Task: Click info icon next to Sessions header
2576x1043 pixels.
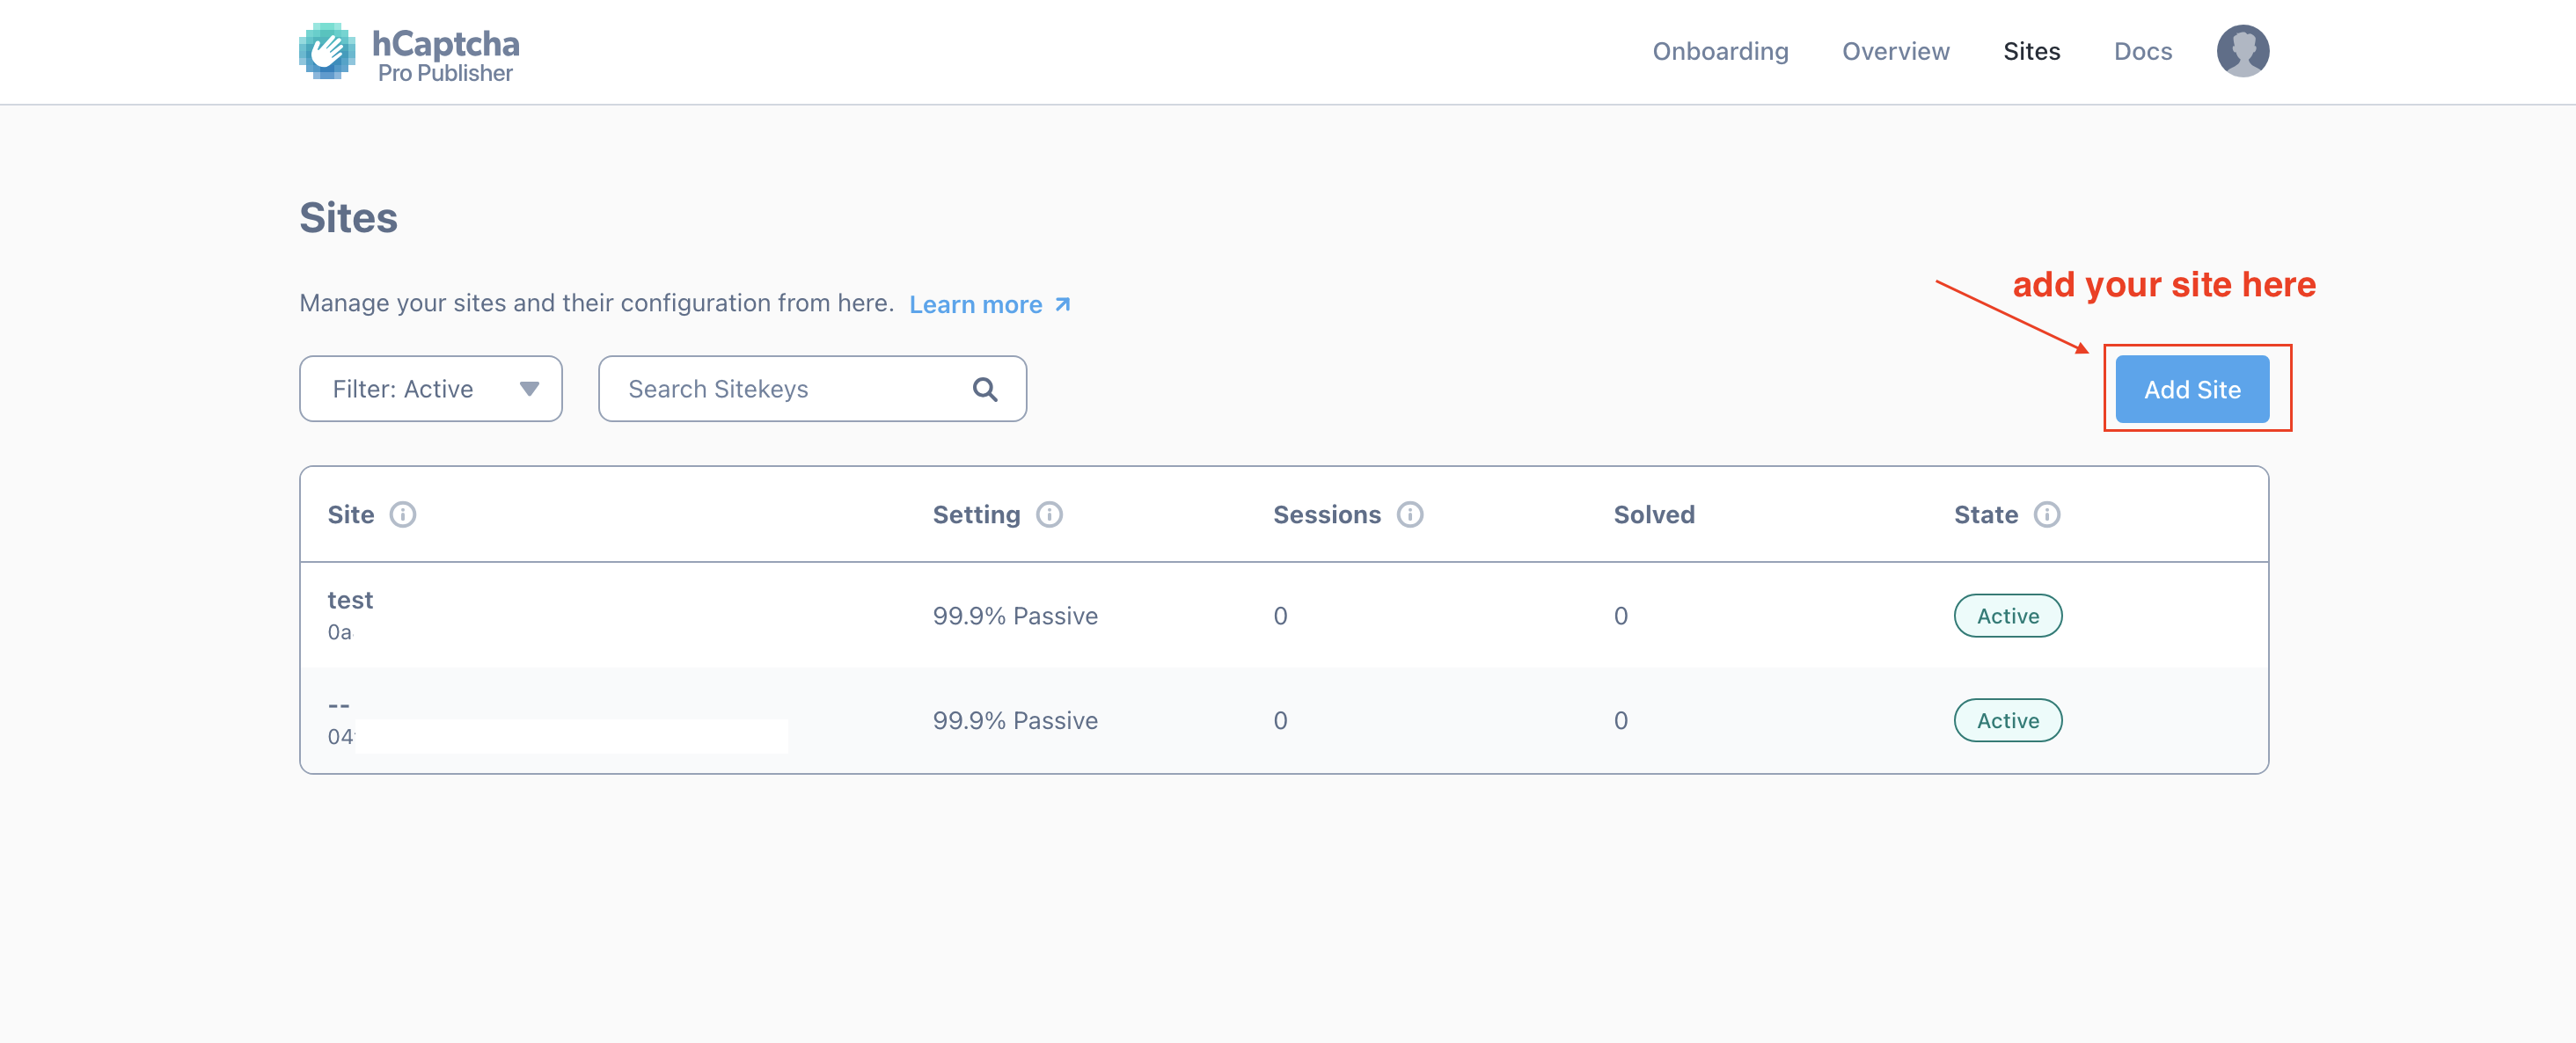Action: [1410, 515]
